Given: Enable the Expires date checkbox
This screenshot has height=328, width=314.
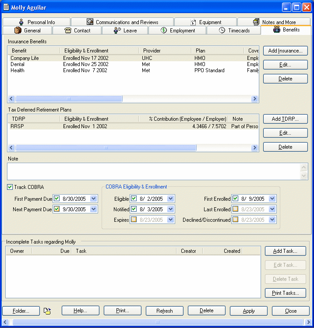Looking at the screenshot, I should 134,220.
